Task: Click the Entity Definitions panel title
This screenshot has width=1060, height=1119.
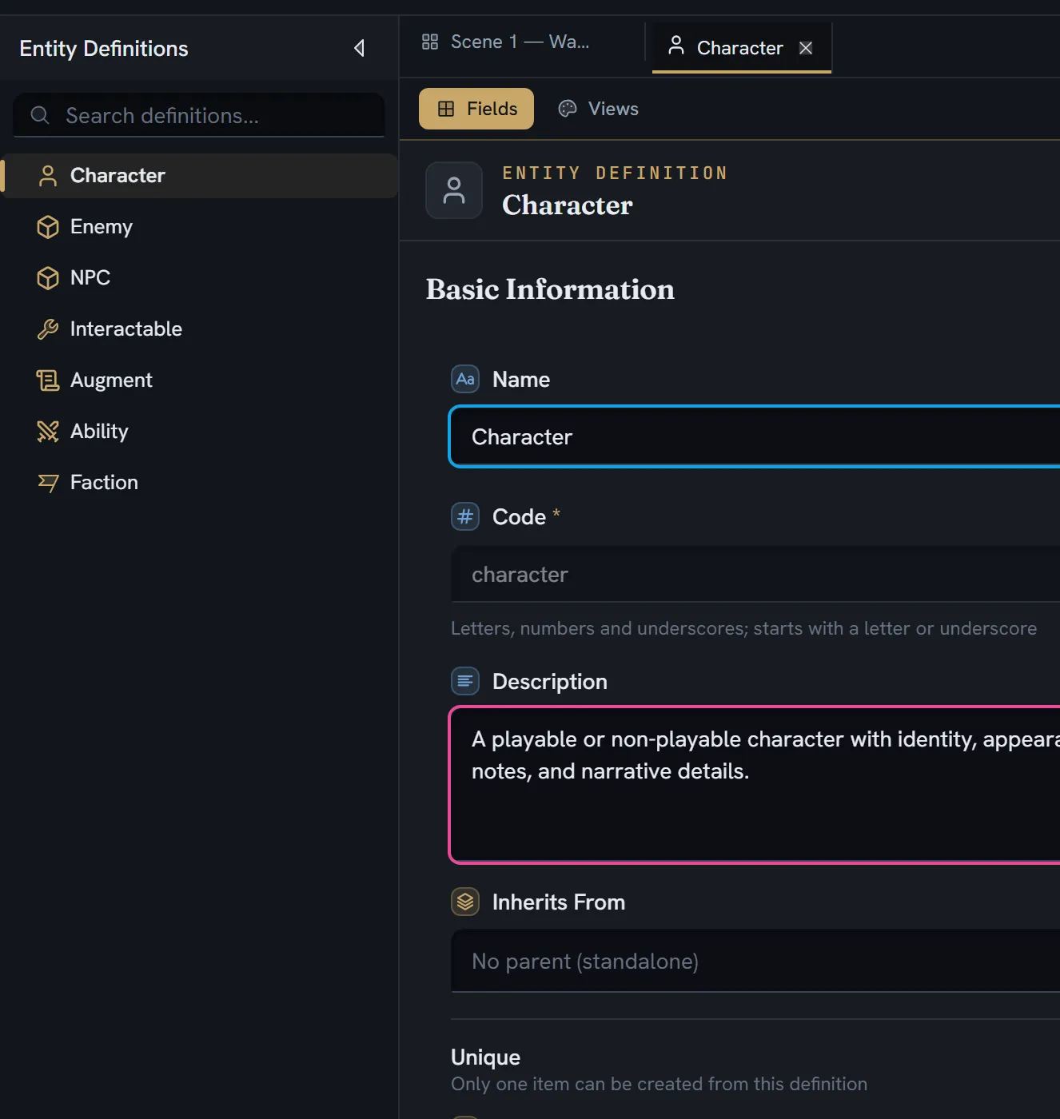Action: pyautogui.click(x=104, y=48)
